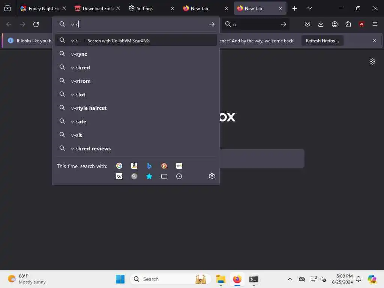Open the Firefox account icon
384x288 pixels.
(x=334, y=24)
